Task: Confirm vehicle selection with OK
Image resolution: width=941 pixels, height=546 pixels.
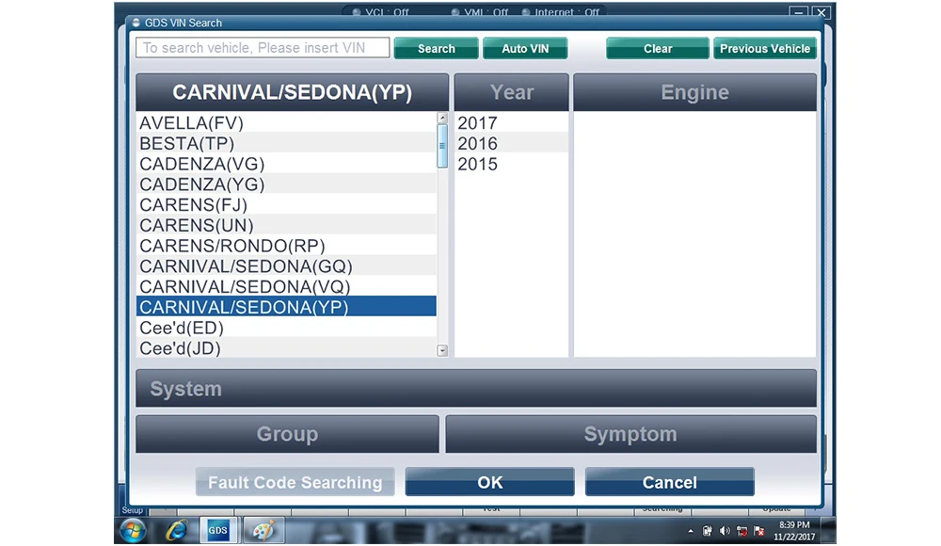Action: click(489, 482)
